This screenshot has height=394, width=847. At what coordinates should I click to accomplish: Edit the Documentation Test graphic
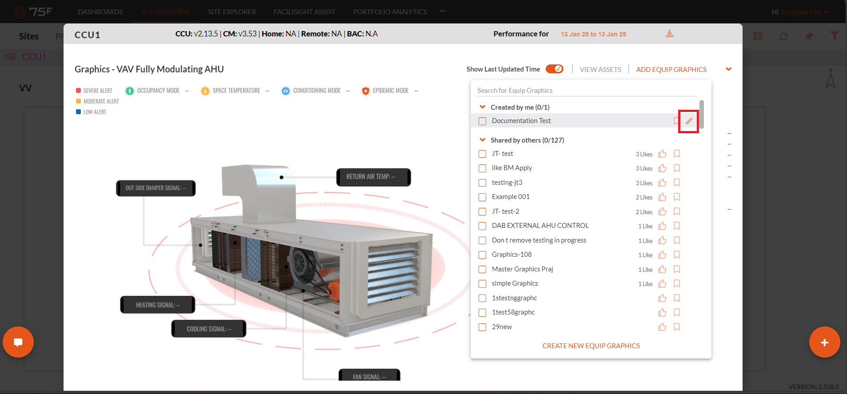(689, 121)
